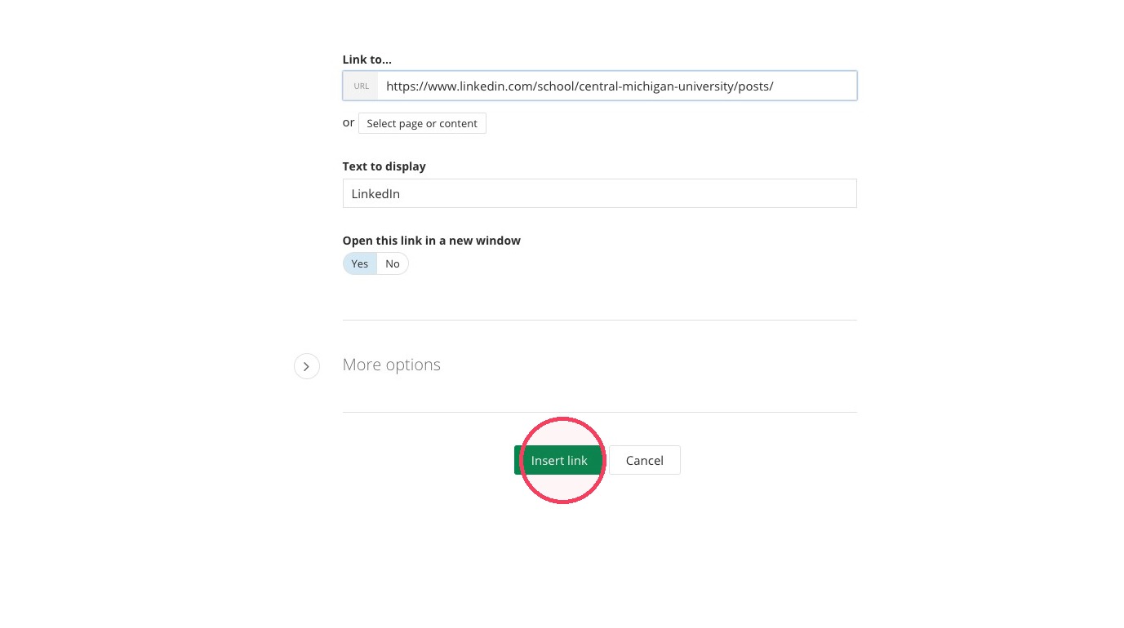
Task: Open the Select page or content picker
Action: [422, 123]
